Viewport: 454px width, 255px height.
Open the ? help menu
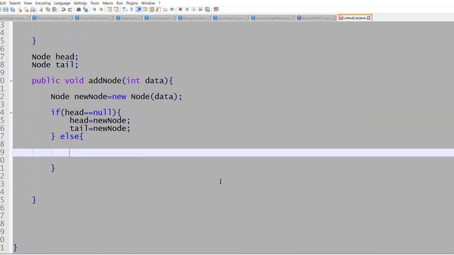[159, 3]
